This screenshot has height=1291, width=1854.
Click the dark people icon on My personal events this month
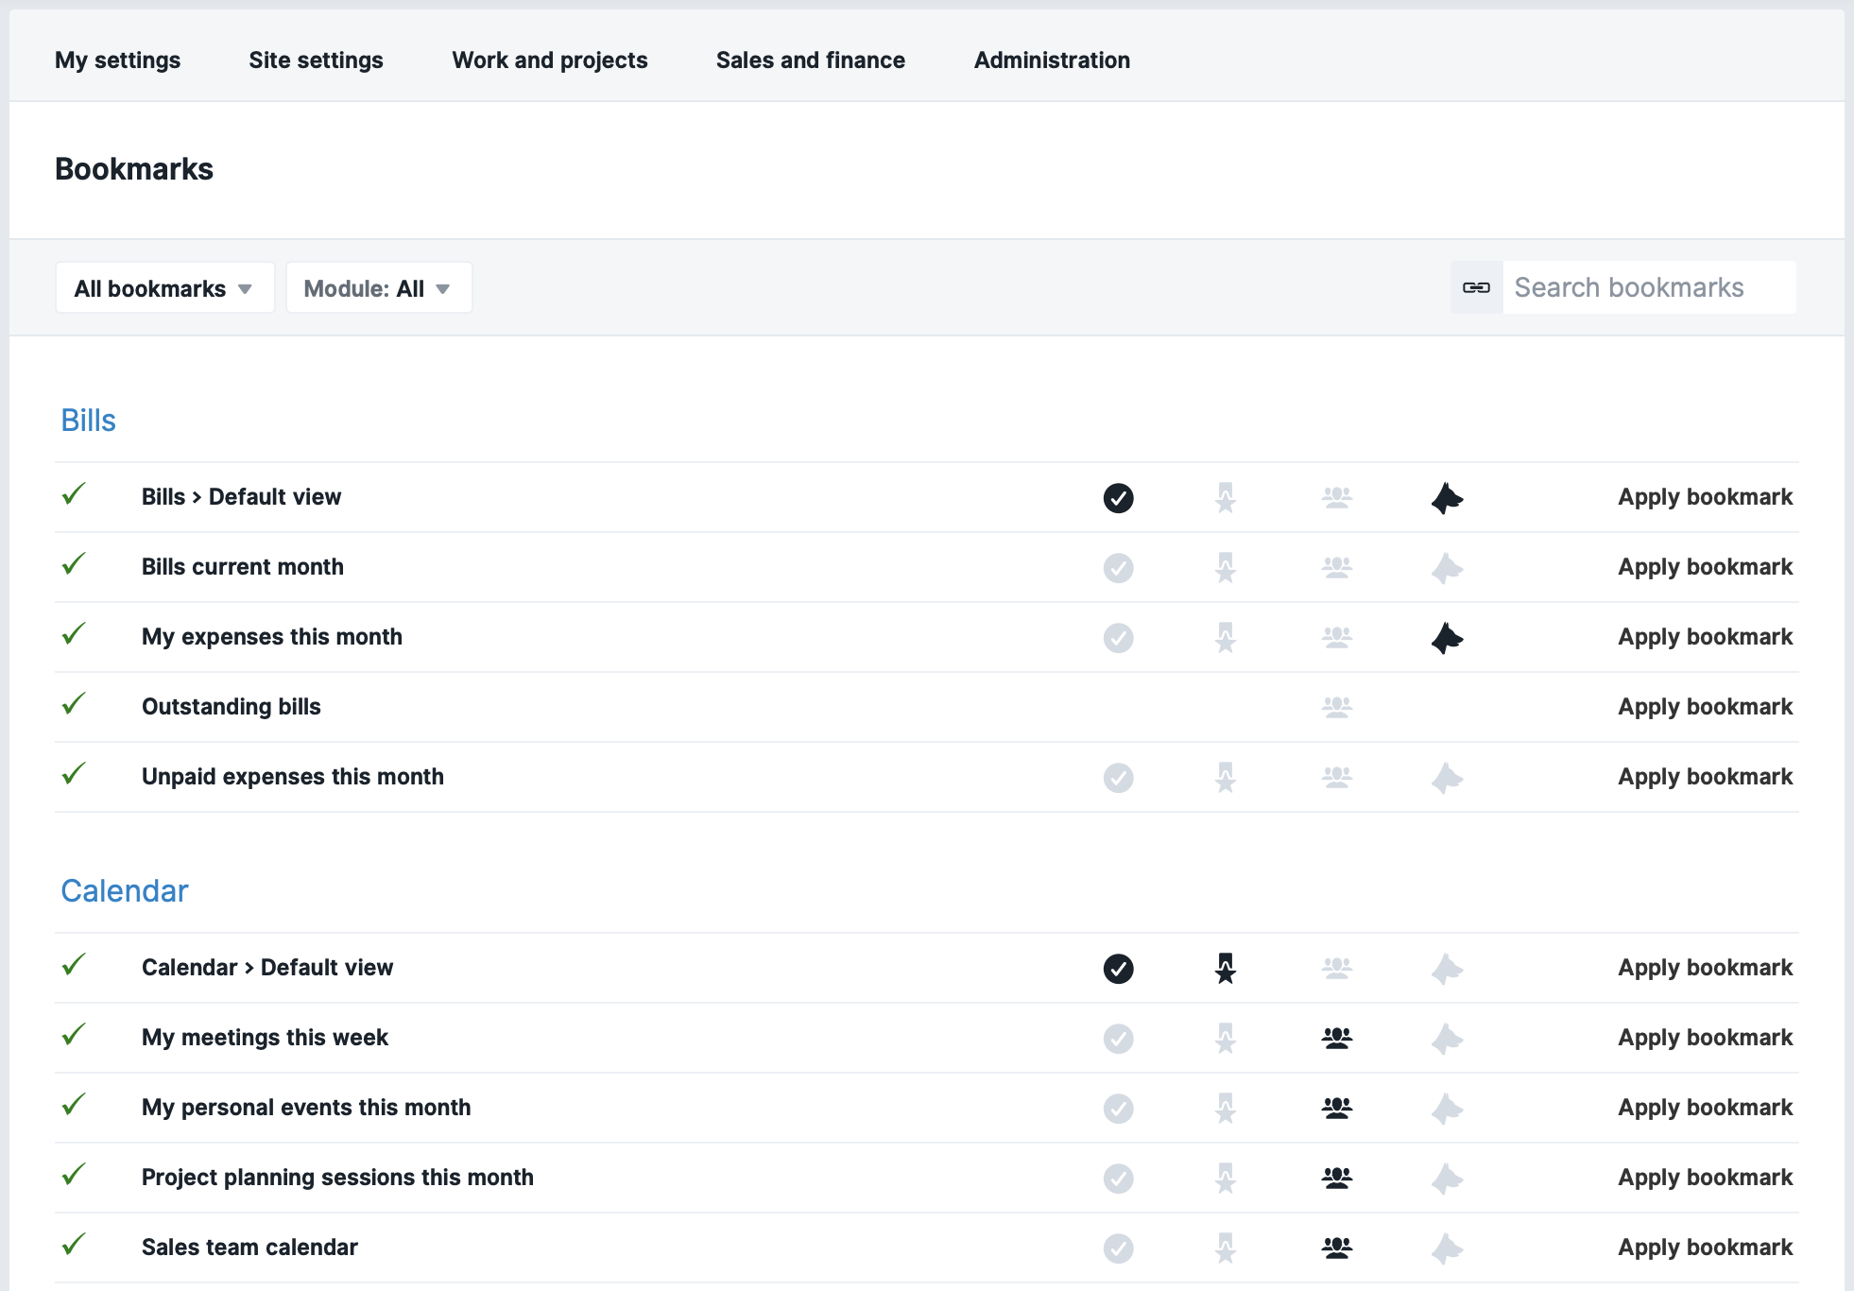(x=1337, y=1108)
